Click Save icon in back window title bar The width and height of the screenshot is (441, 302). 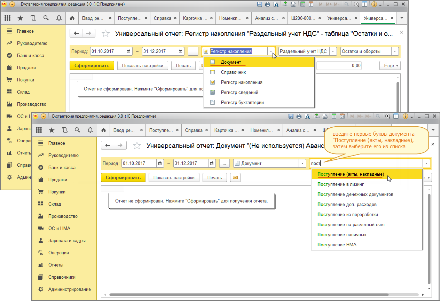point(260,5)
